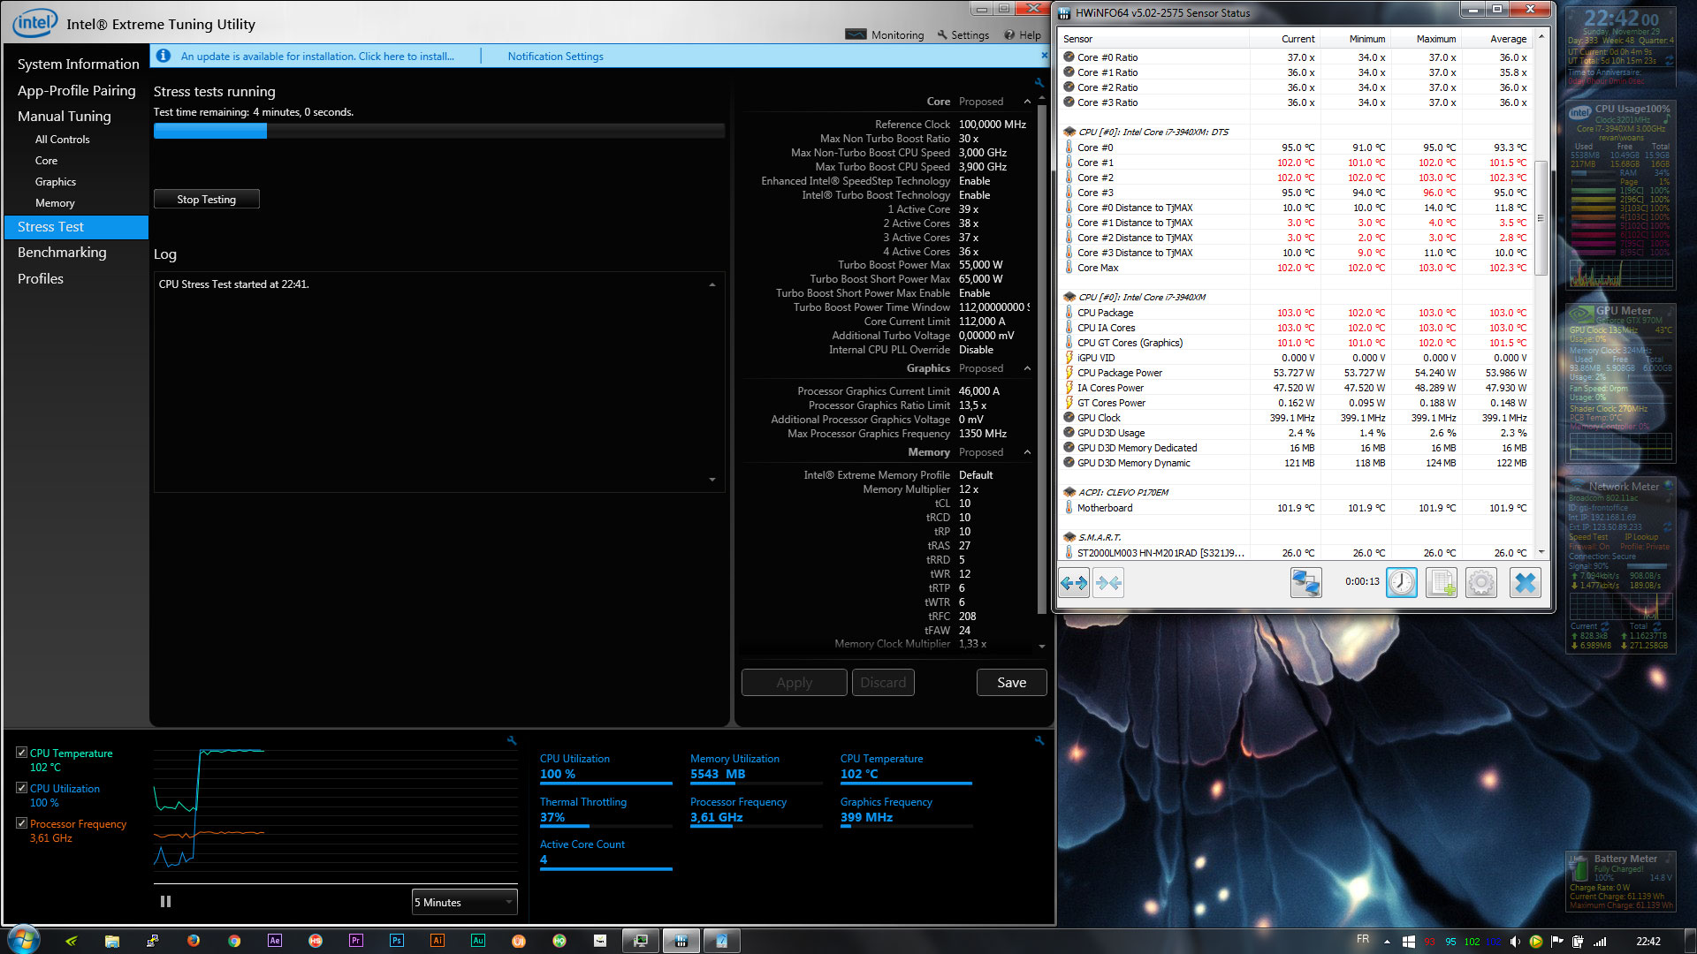Open the Monitoring menu at top
The image size is (1697, 954).
885,34
